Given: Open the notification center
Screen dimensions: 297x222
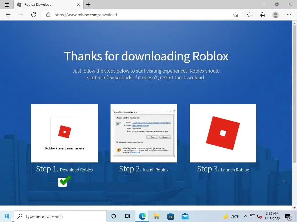Looking at the screenshot, I should click(288, 217).
